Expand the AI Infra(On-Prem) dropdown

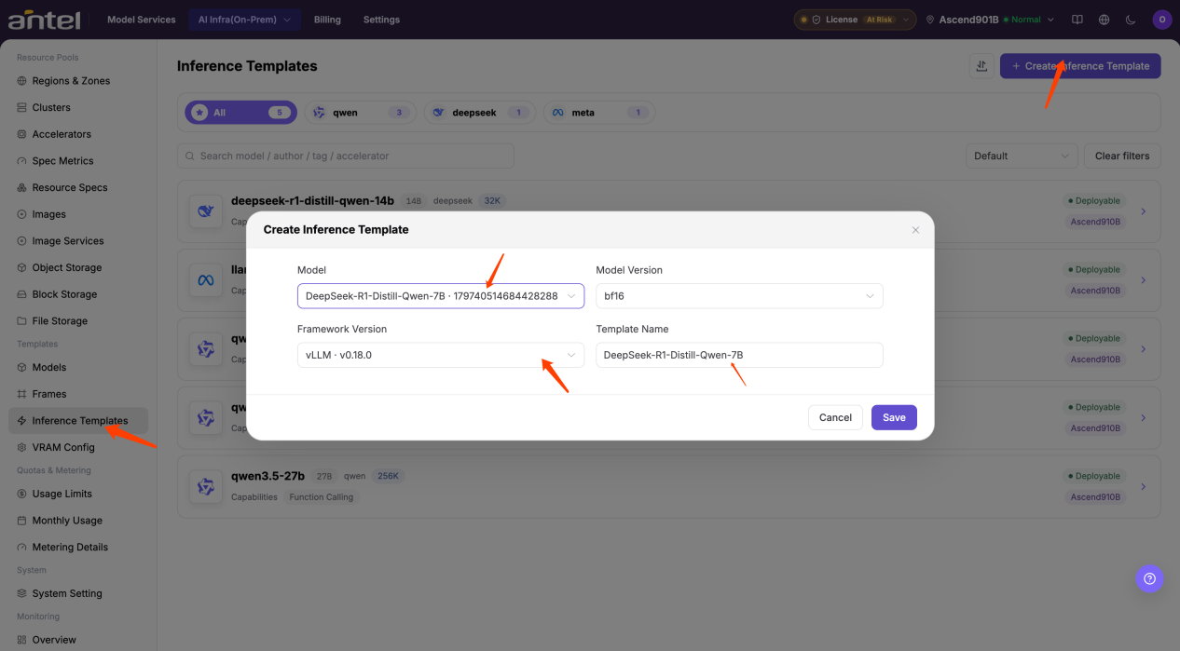244,20
